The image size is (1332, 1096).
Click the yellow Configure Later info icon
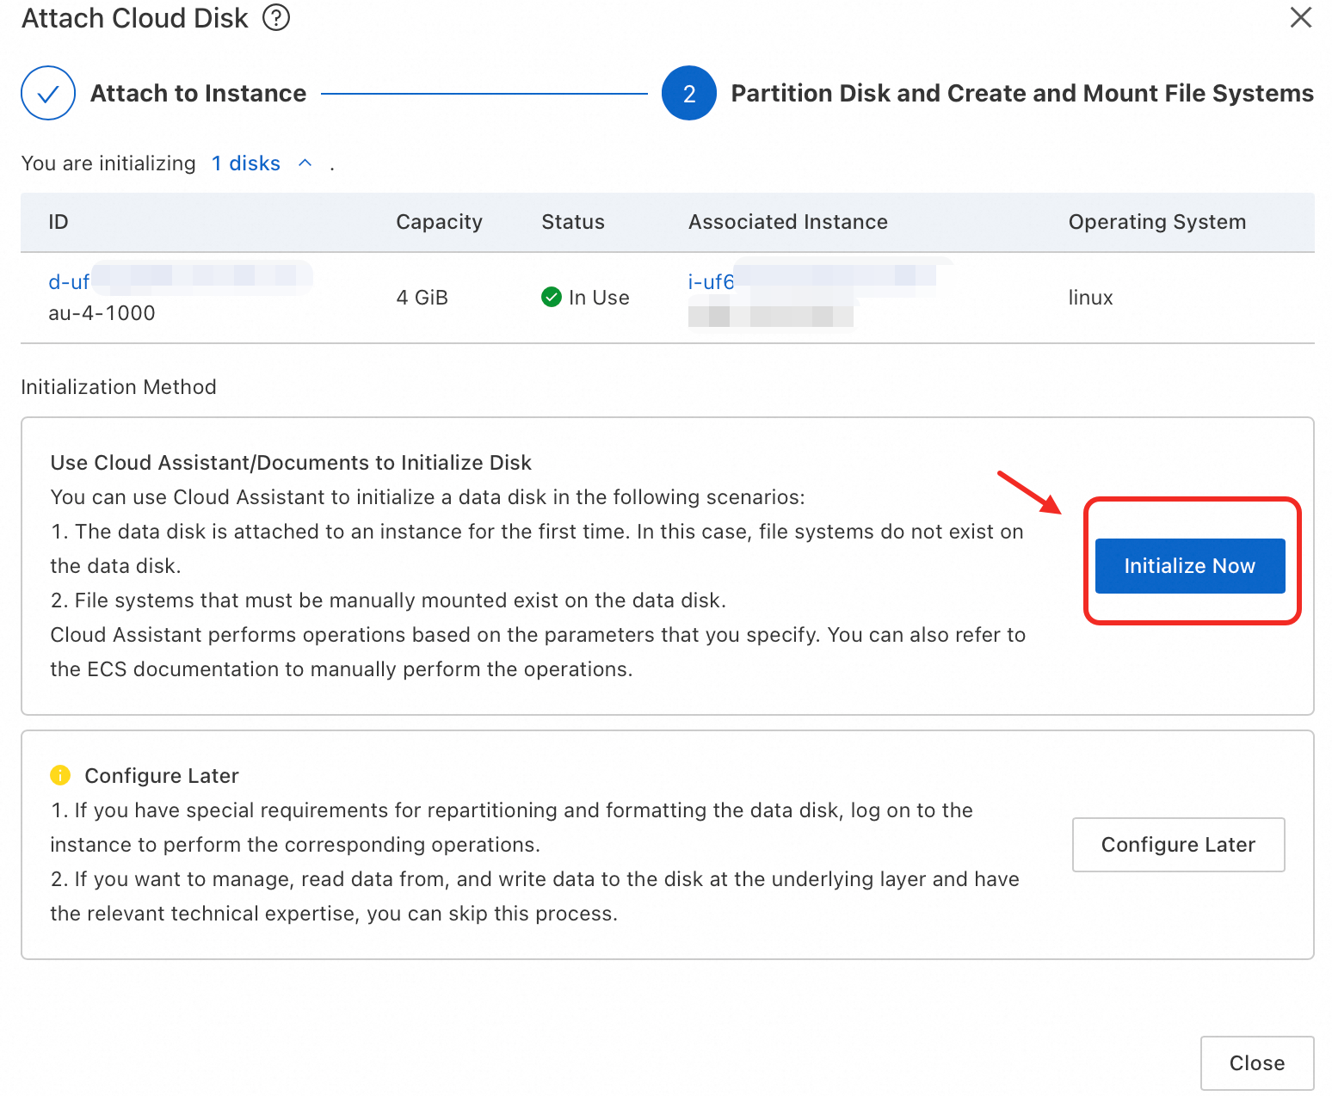click(x=60, y=775)
